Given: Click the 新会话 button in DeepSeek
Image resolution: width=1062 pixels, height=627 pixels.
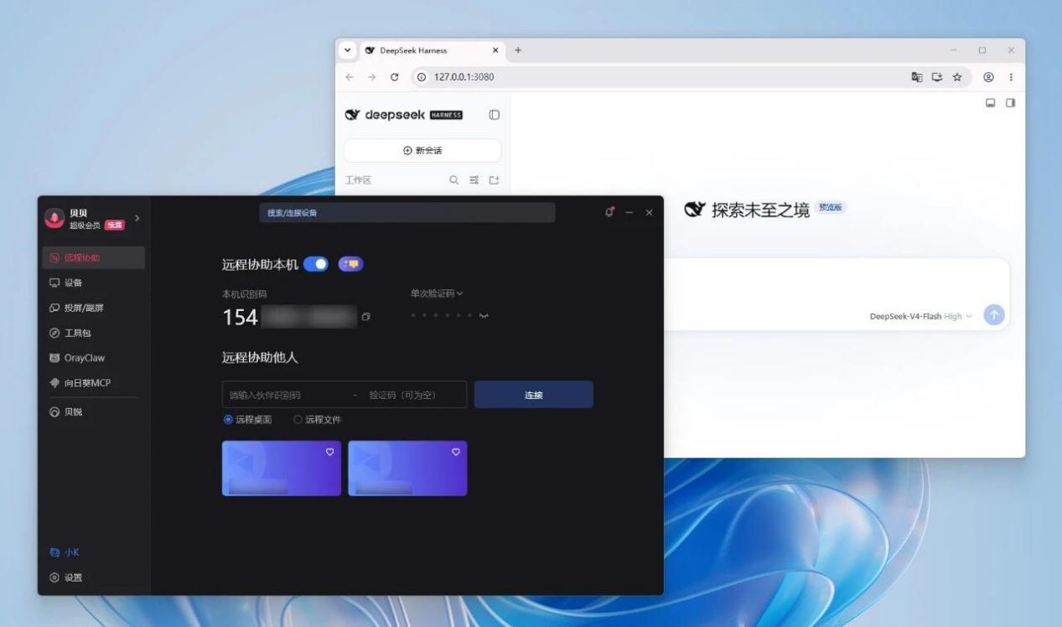Looking at the screenshot, I should (422, 151).
